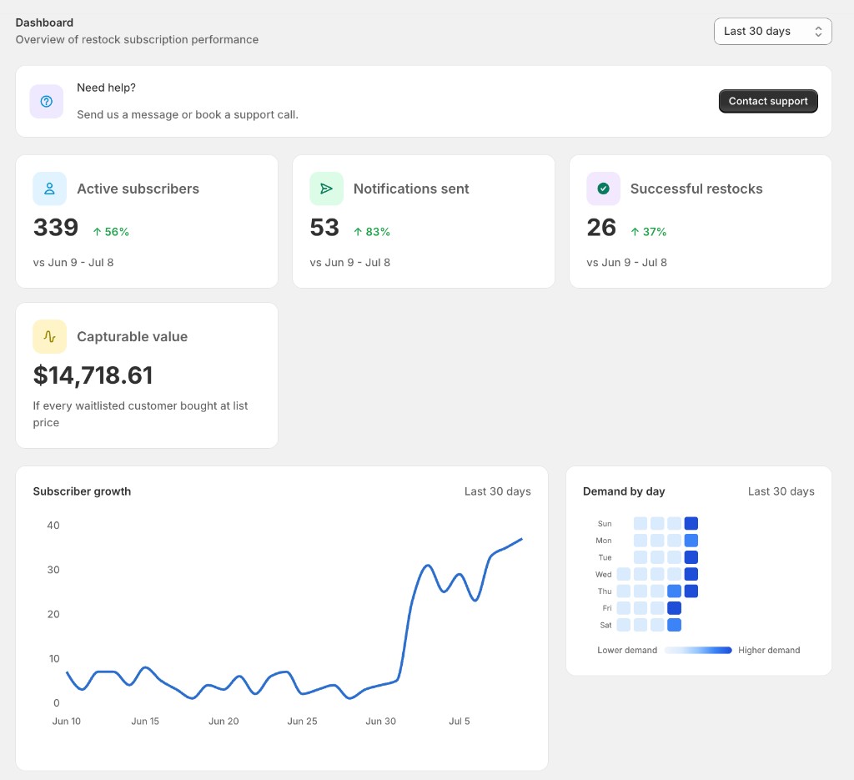Click the medium-blue Sat cell in demand heatmap
The width and height of the screenshot is (854, 780).
[674, 625]
